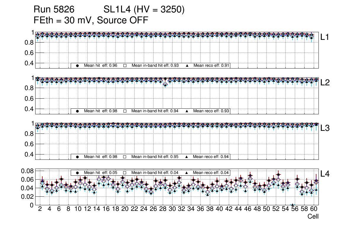Click the triangle legend marker in L4
Image resolution: width=354 pixels, height=228 pixels.
click(187, 172)
